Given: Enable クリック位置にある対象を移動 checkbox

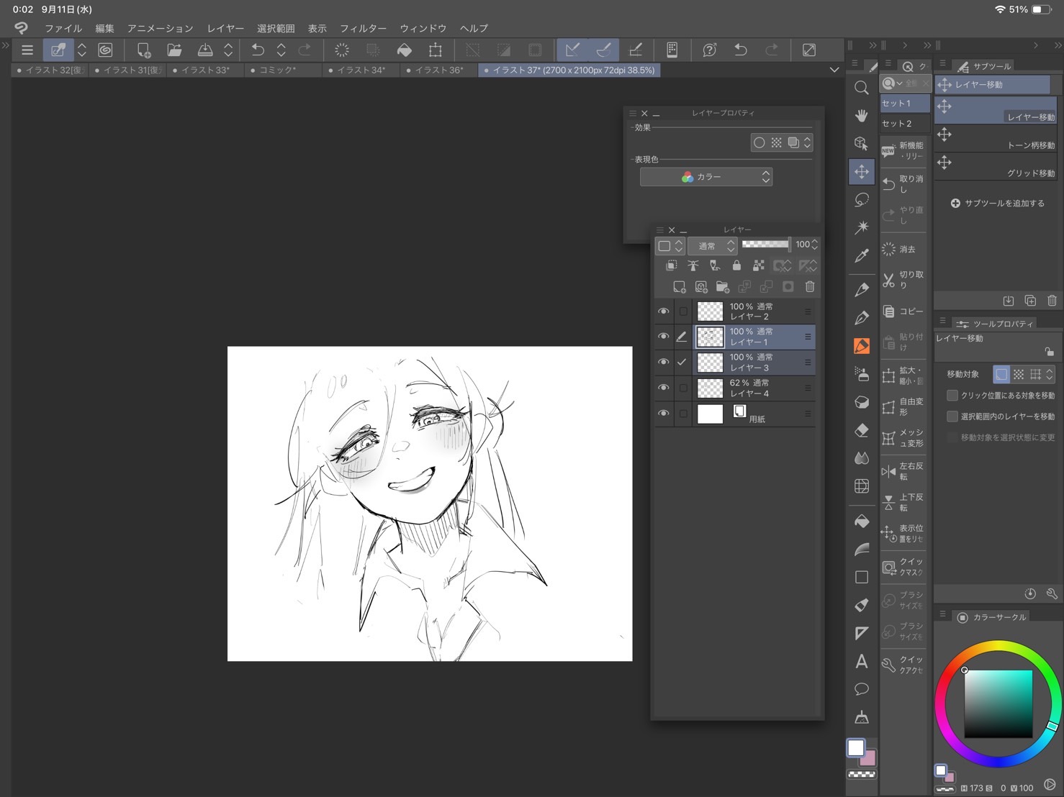Looking at the screenshot, I should pos(952,396).
